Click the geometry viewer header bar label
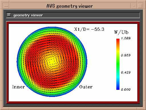The image size is (146, 110). pos(28,15)
